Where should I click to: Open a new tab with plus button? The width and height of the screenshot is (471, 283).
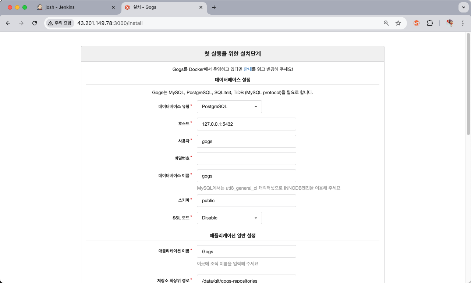click(214, 7)
